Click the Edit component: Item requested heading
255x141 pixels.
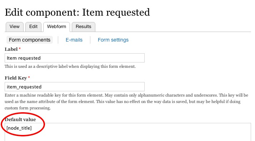(77, 12)
